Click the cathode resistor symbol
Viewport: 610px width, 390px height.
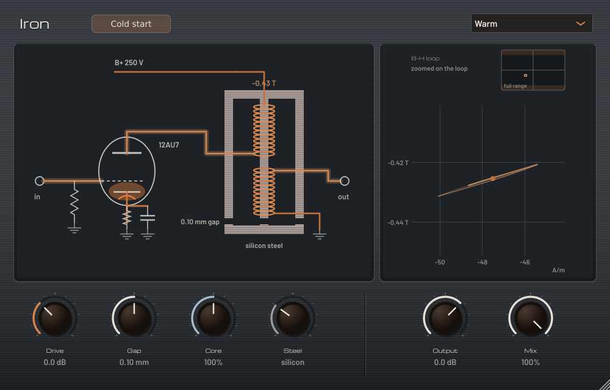coord(127,218)
